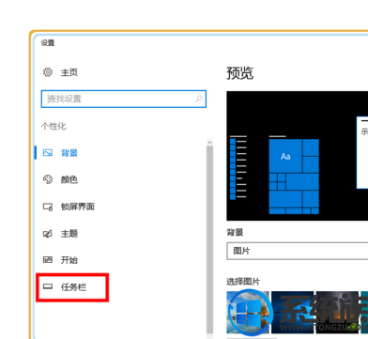Open the 主页 home gear icon
Viewport: 368px width, 339px height.
(x=48, y=72)
